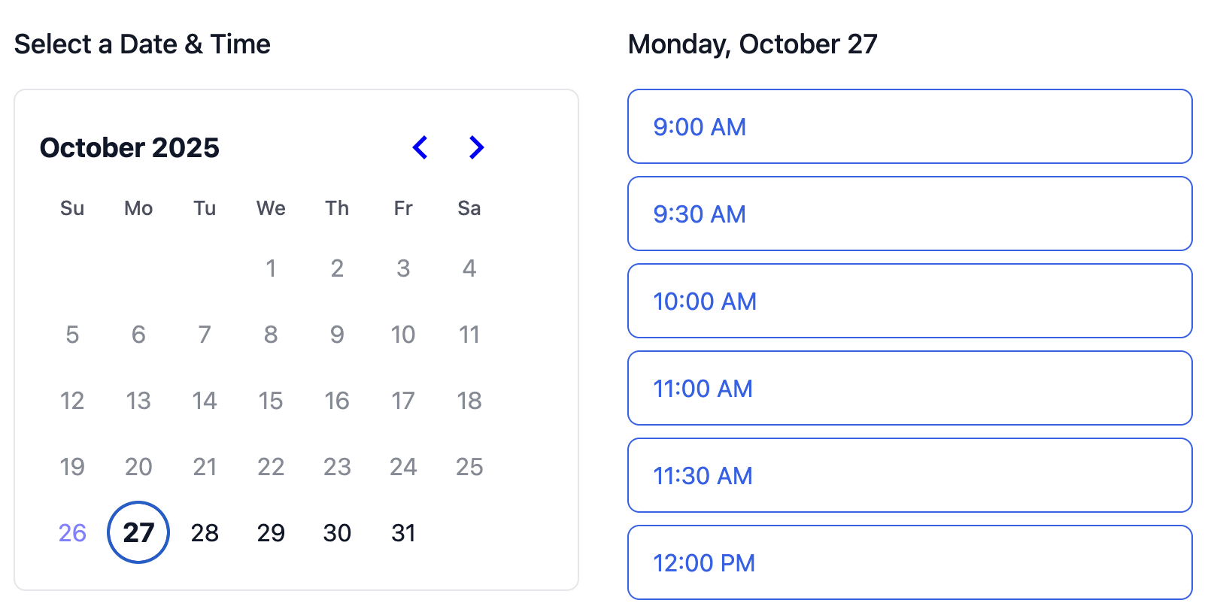Viewport: 1214px width, 609px height.
Task: Go to the previous month
Action: point(420,147)
